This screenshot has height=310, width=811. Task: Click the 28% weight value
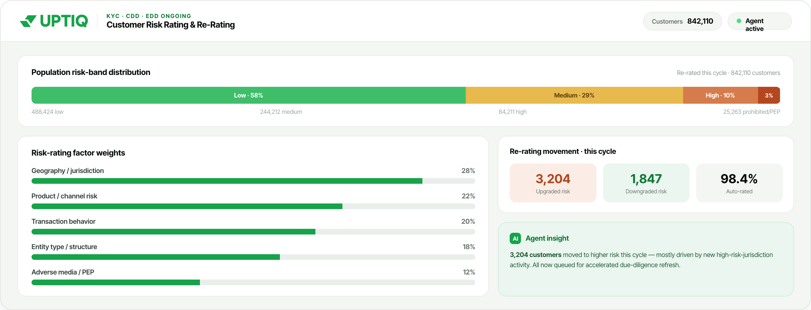[468, 171]
